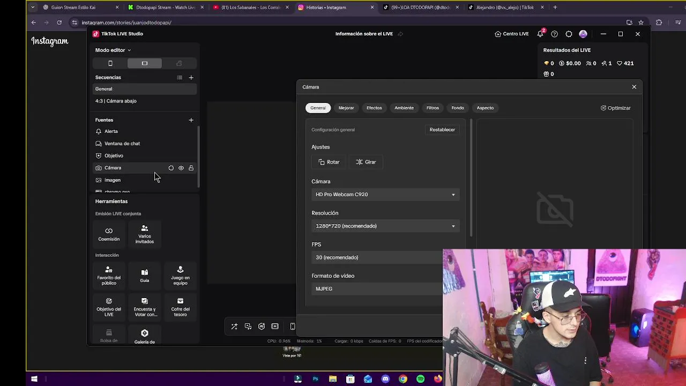The image size is (686, 386).
Task: Open the Secuencias list view icon
Action: click(x=180, y=78)
